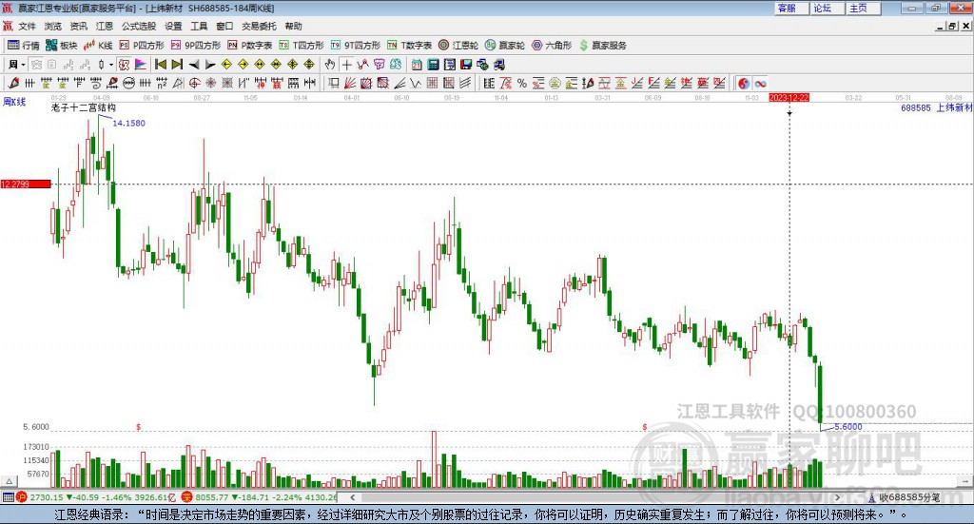Toggle the red-blue yin-yang icon
The height and width of the screenshot is (524, 974).
(744, 83)
